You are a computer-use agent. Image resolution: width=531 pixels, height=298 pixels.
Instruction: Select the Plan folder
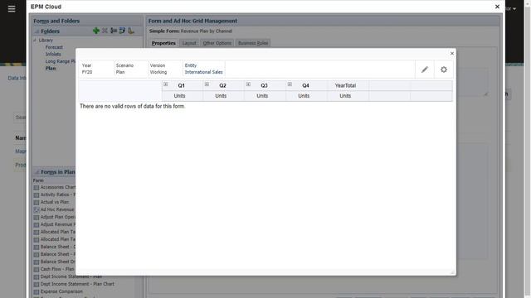point(51,68)
